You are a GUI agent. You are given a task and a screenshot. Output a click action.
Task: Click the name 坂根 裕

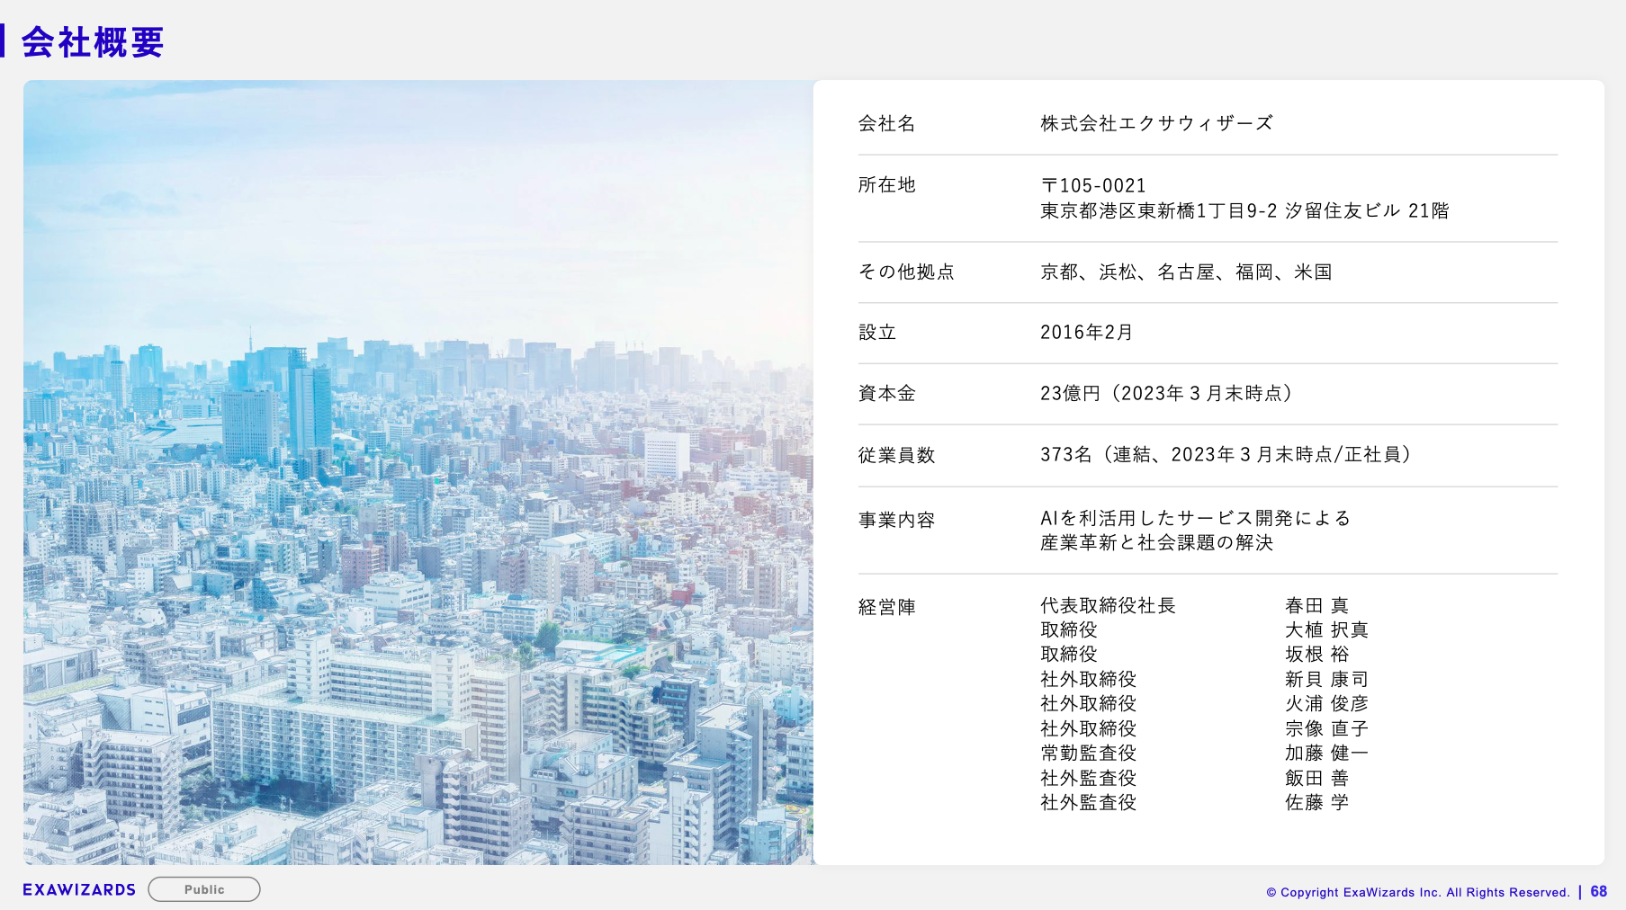tap(1317, 654)
